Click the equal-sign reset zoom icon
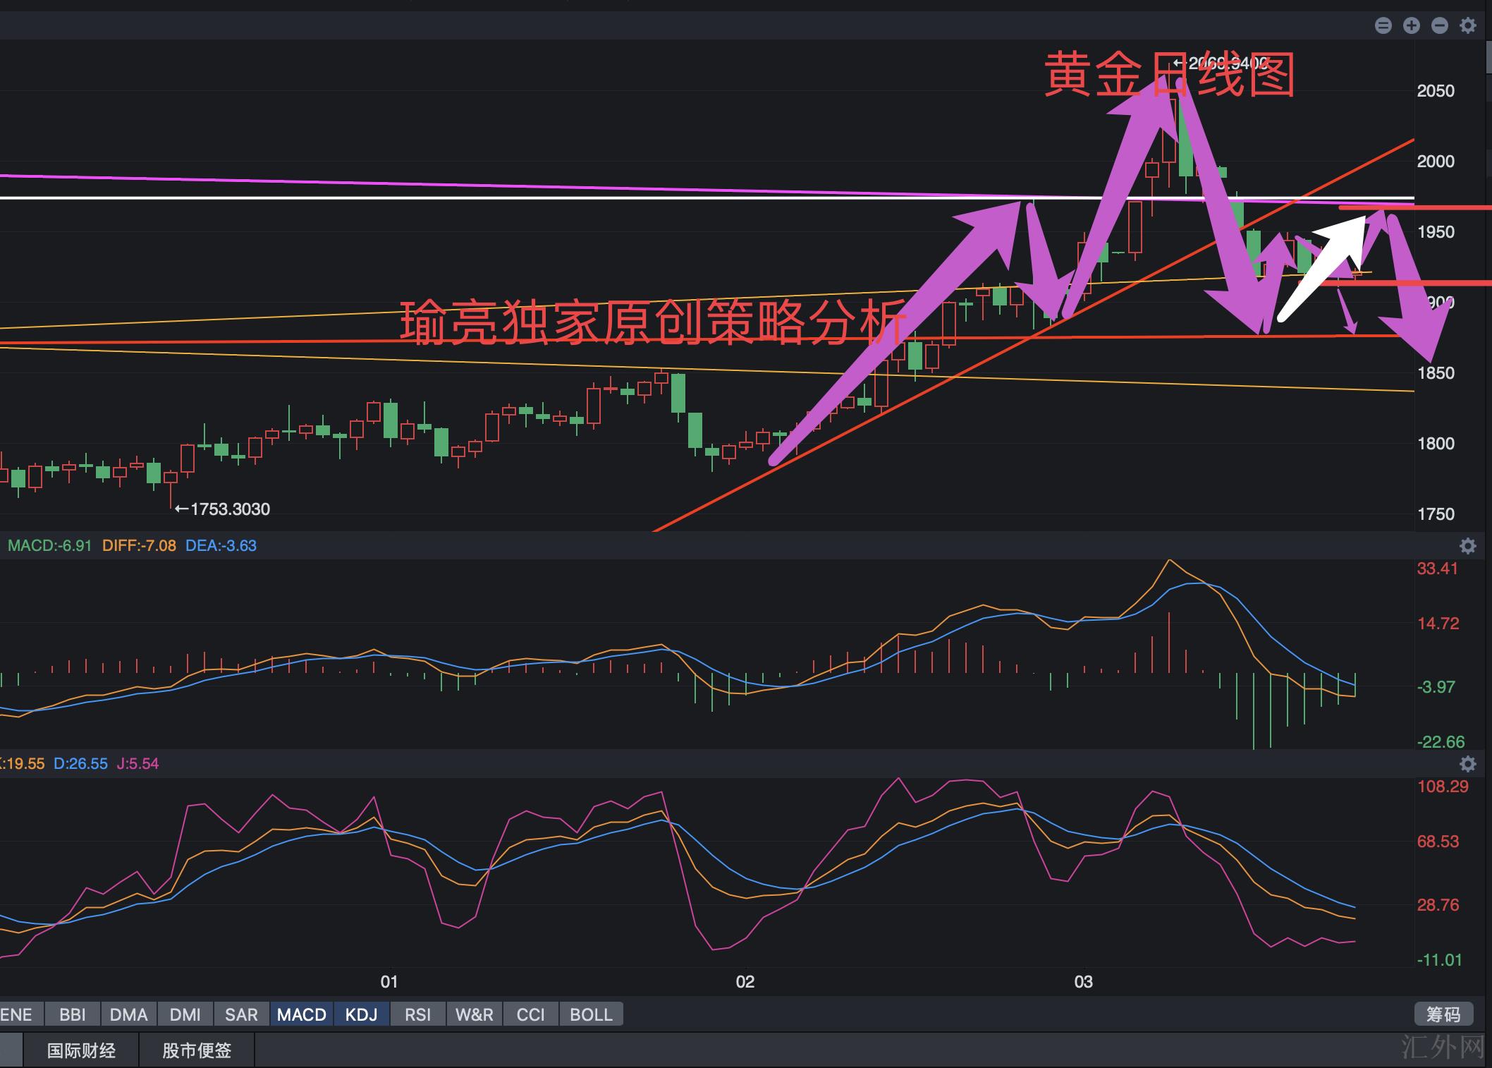The height and width of the screenshot is (1068, 1492). pos(1383,26)
